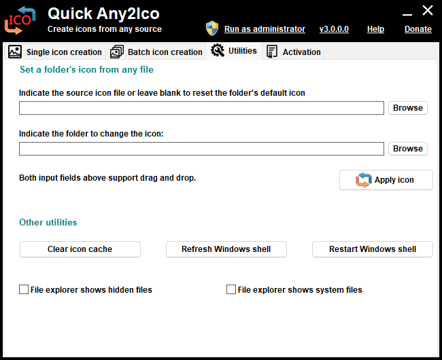442x360 pixels.
Task: Click the Activation certificate icon
Action: [x=272, y=52]
